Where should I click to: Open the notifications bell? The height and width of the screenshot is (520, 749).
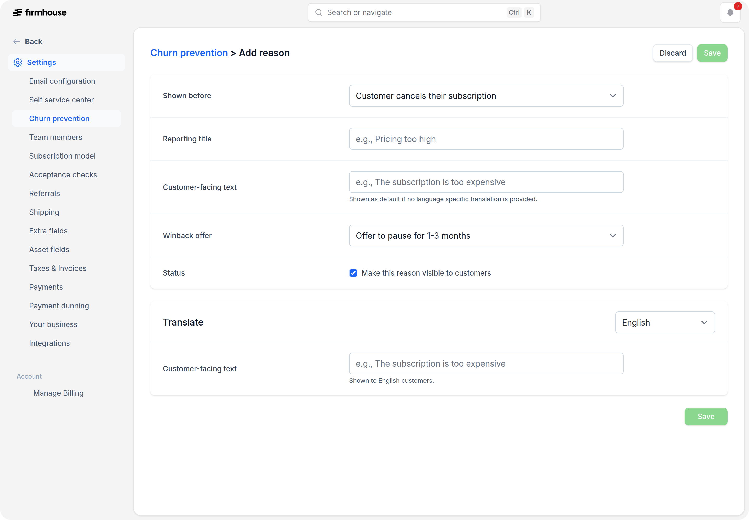pyautogui.click(x=730, y=13)
